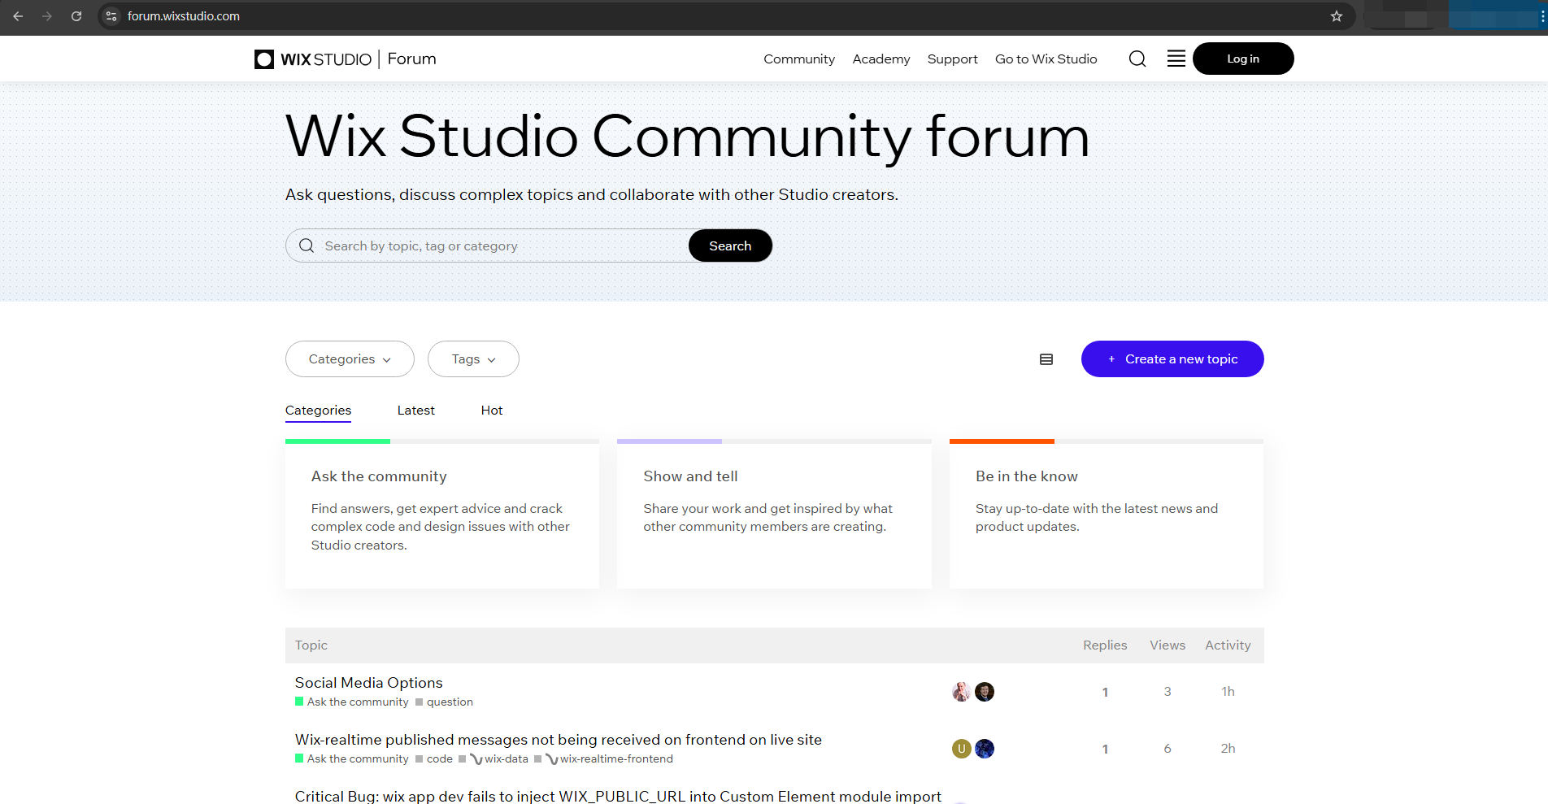Click first poster avatar on Social Media Options
Image resolution: width=1548 pixels, height=804 pixels.
point(961,692)
